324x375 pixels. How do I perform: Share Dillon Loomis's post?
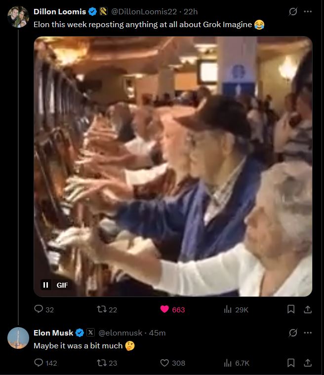308,309
